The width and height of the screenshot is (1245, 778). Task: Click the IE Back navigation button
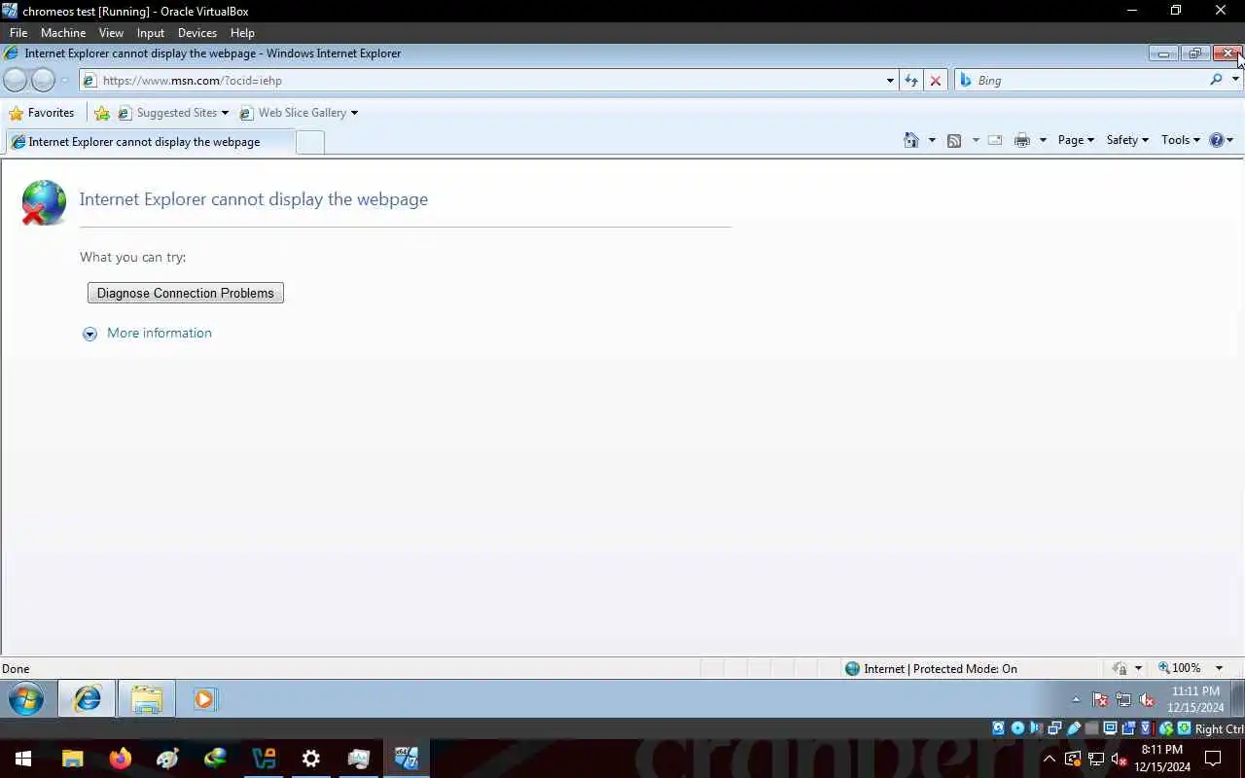click(16, 81)
